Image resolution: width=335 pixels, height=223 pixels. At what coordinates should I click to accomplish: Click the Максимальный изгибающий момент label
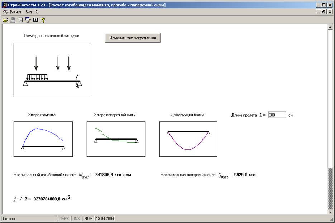point(45,175)
